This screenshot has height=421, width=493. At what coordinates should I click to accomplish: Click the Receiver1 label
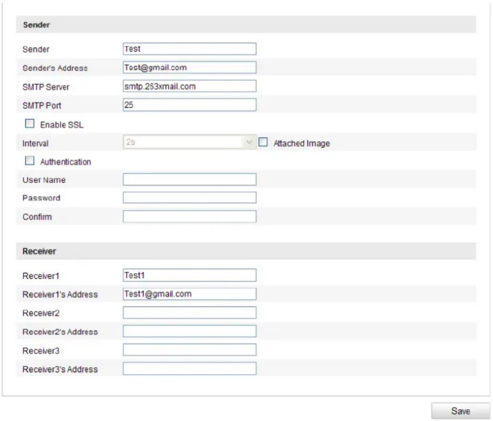coord(41,276)
